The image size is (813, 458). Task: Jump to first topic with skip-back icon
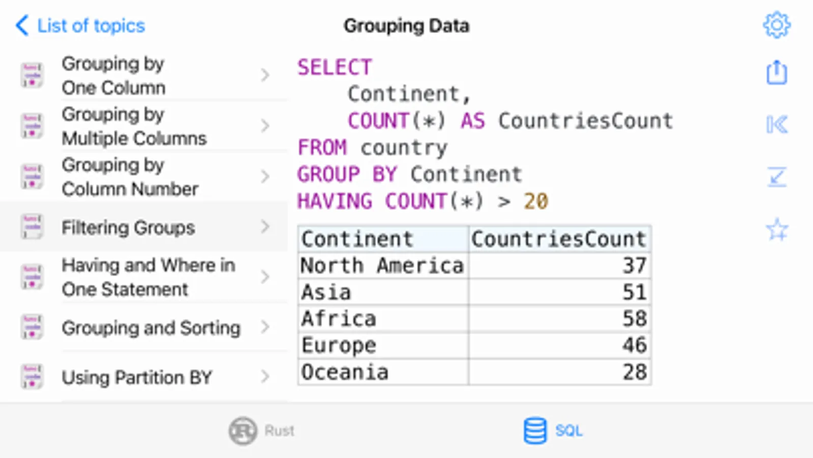(776, 125)
